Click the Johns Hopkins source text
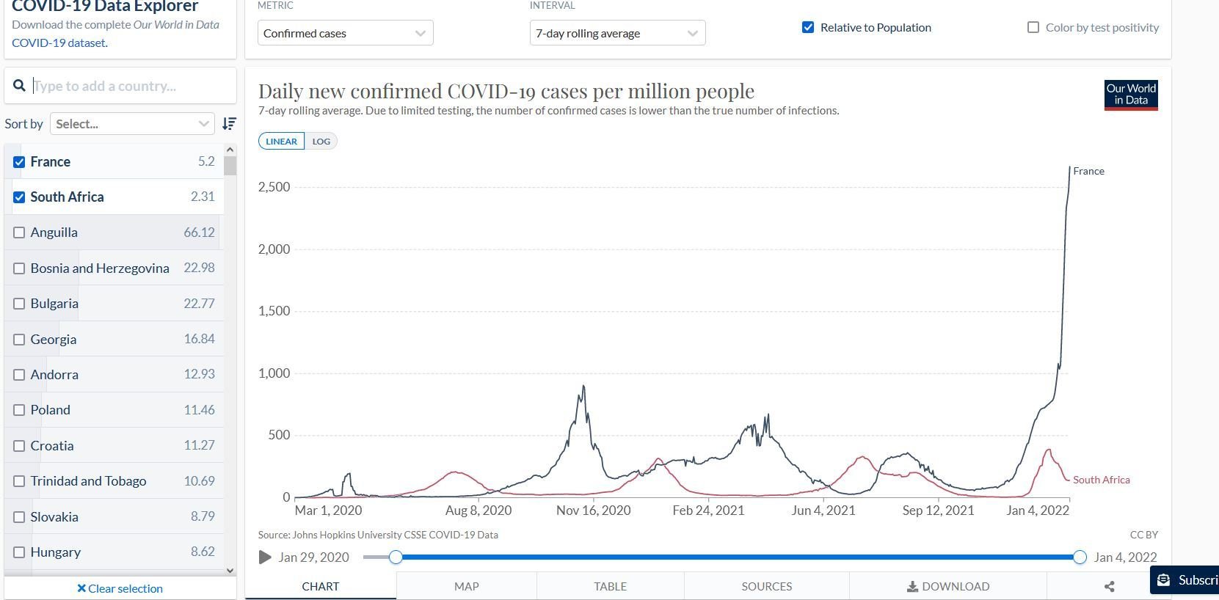1219x600 pixels. [378, 535]
